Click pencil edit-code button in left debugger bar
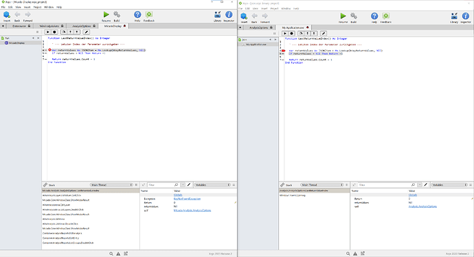Viewport: 474px width, 257px height. 86,32
